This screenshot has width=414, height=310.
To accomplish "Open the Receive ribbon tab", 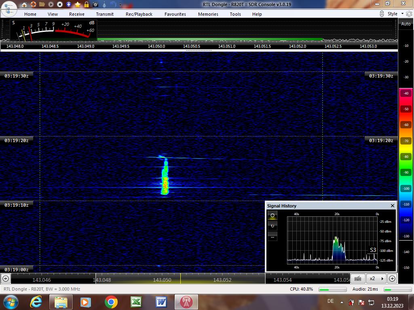I will click(77, 14).
